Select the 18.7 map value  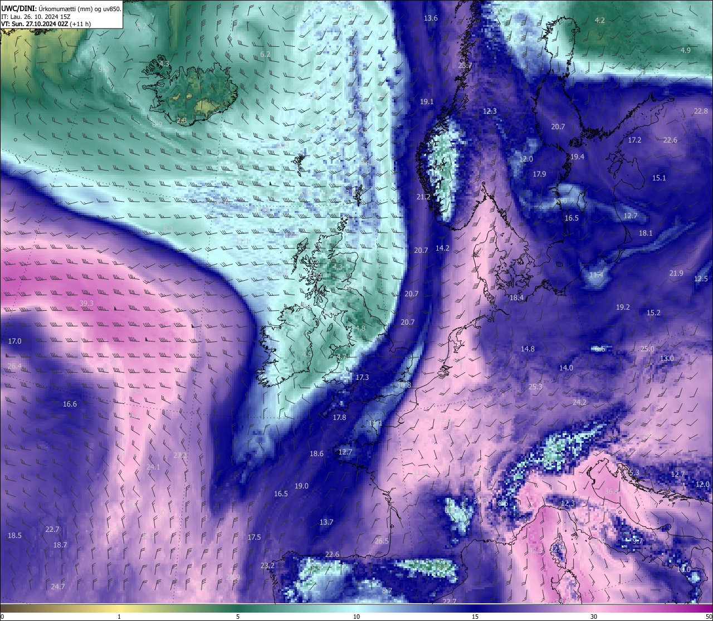[x=60, y=545]
